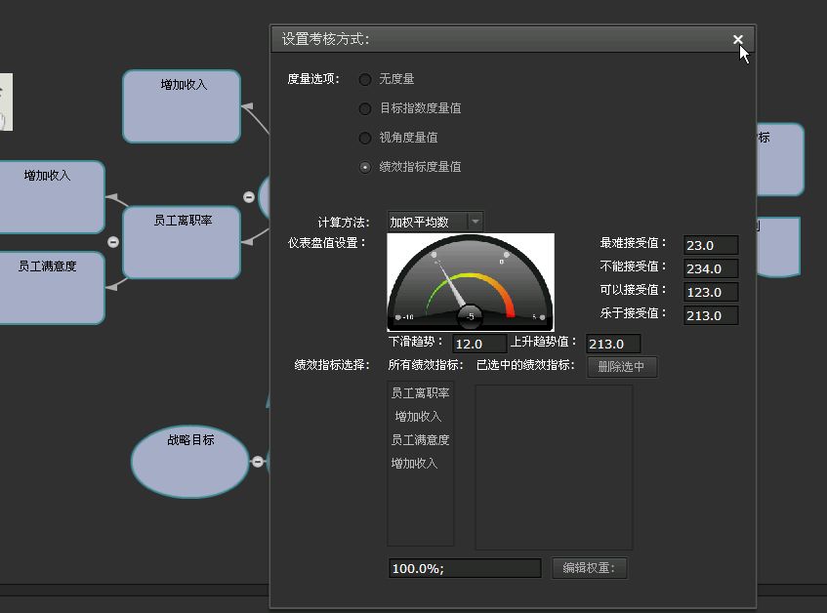
Task: Click minus icon left of 员工离职率 node
Action: click(113, 242)
